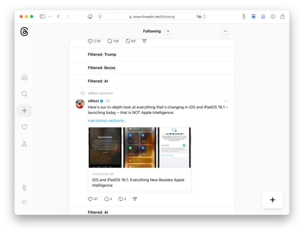Click the translate icon in address bar
Screen dimensions: 304x234
199,17
